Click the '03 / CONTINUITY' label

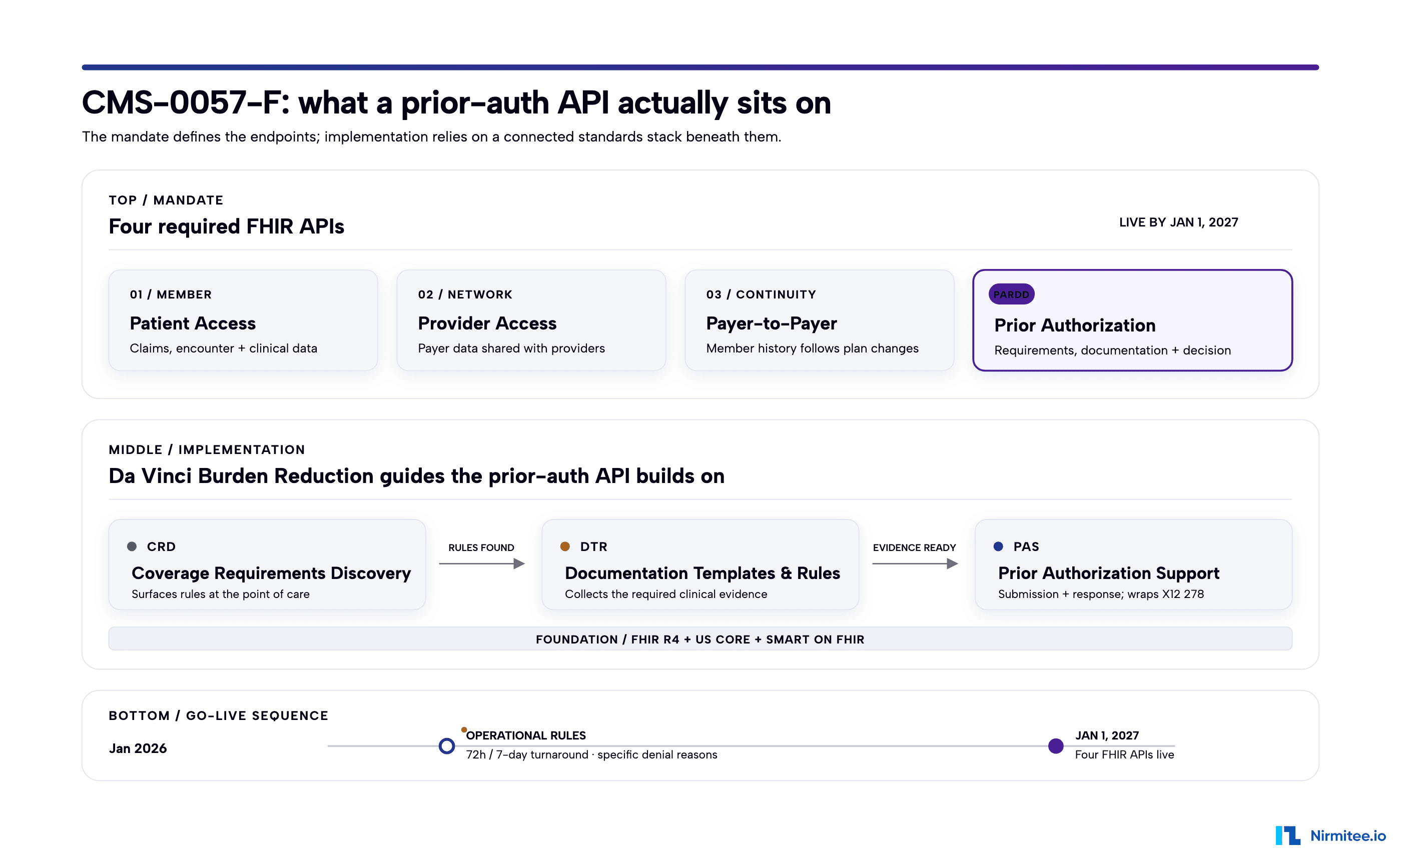761,294
